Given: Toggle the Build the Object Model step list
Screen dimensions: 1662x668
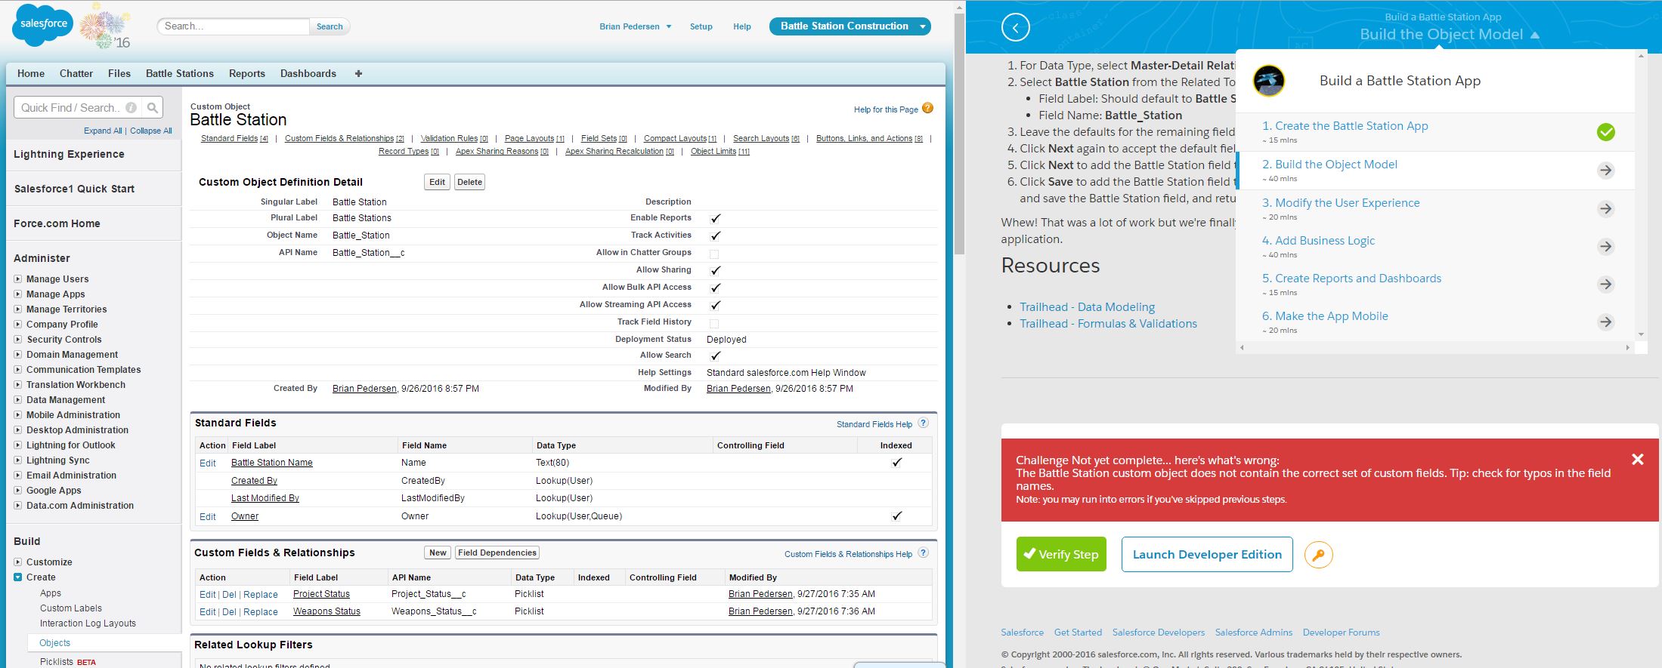Looking at the screenshot, I should (x=1449, y=35).
